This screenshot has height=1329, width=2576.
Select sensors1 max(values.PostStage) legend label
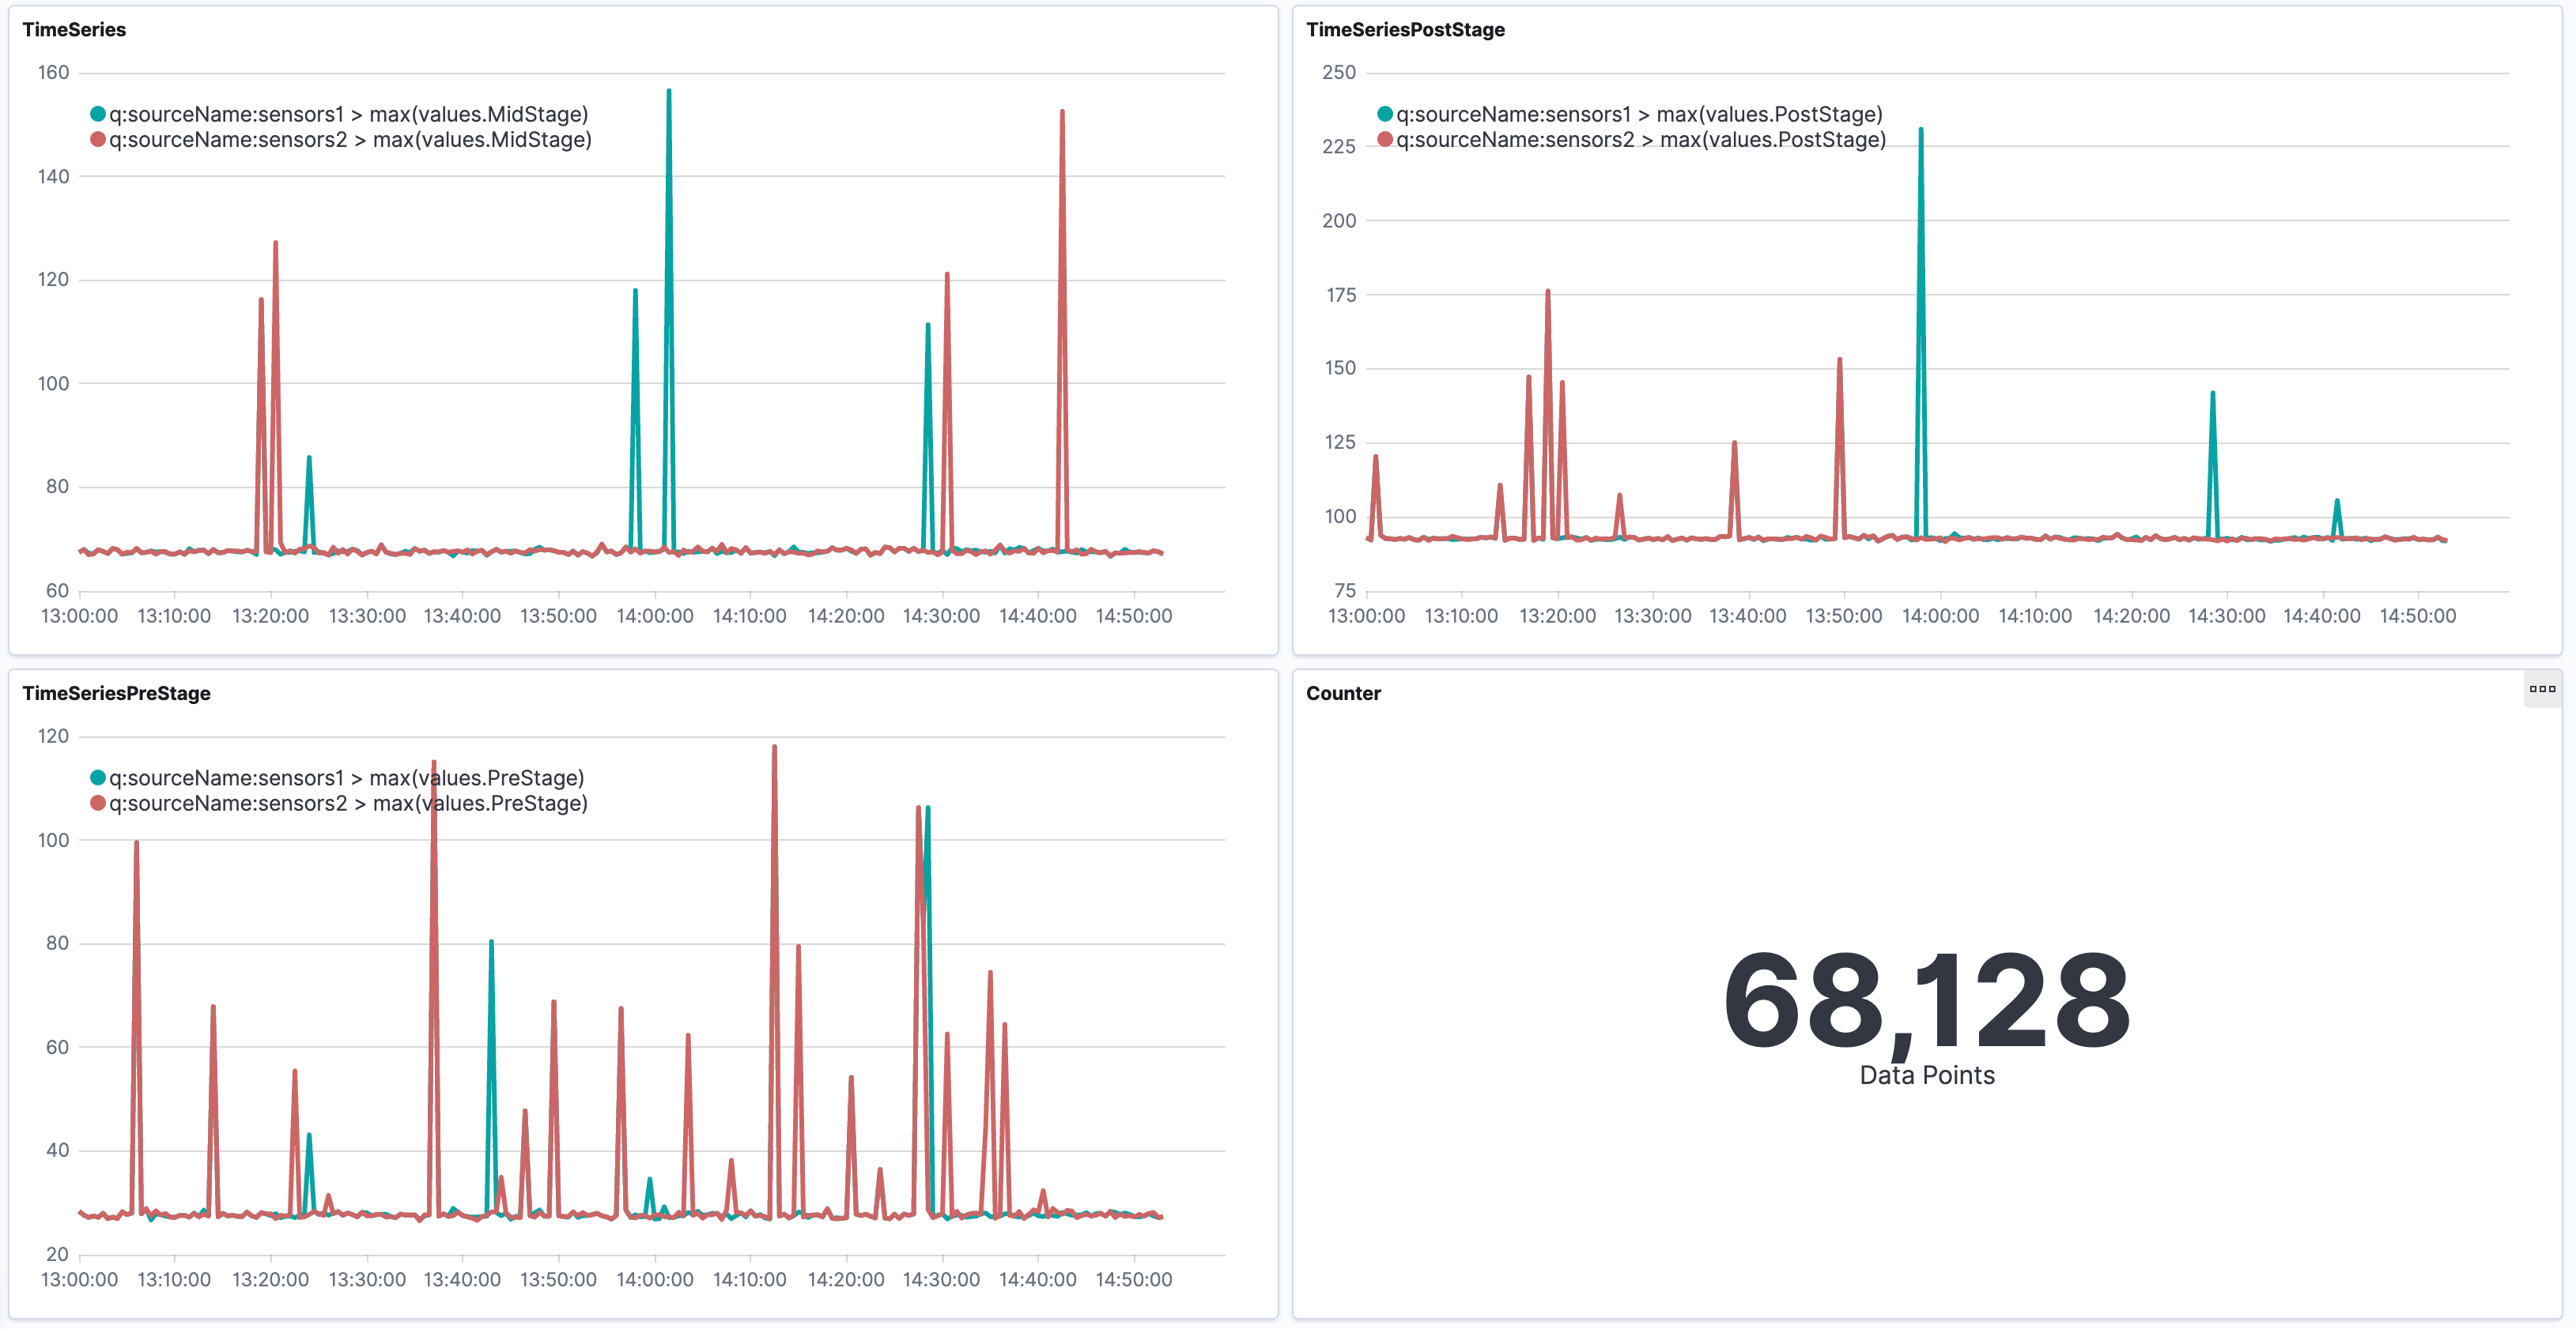click(x=1639, y=114)
